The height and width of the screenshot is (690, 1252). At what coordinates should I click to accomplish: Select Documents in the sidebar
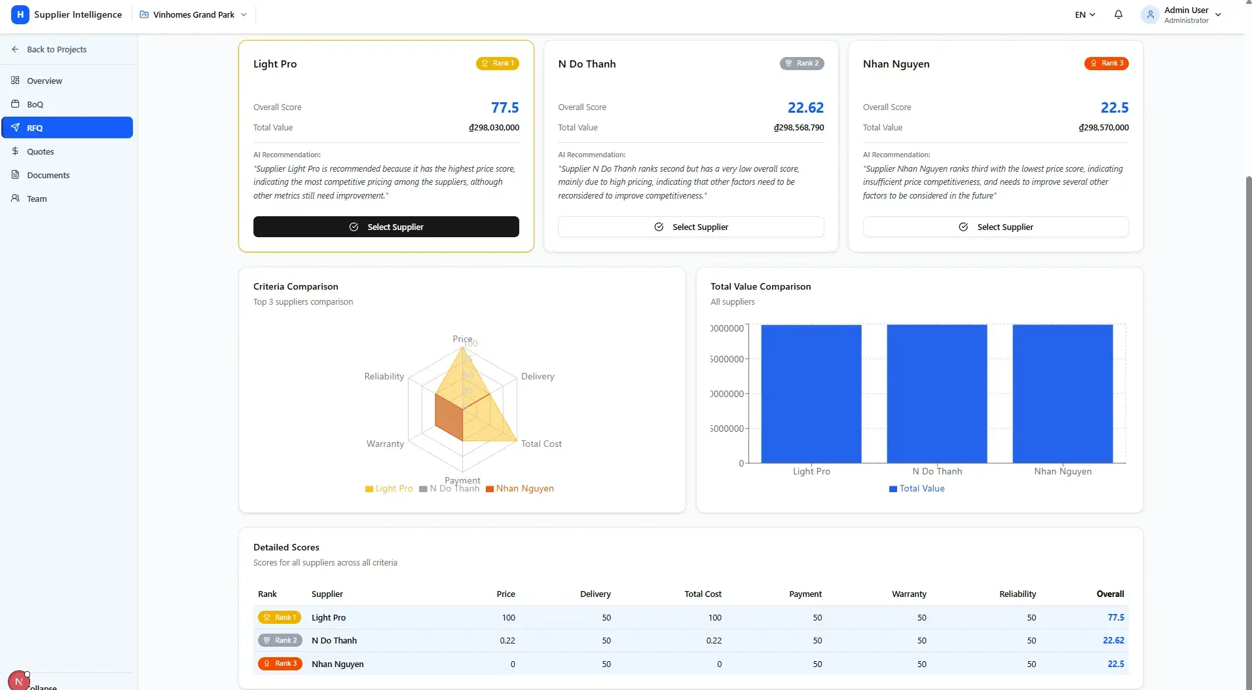point(48,175)
